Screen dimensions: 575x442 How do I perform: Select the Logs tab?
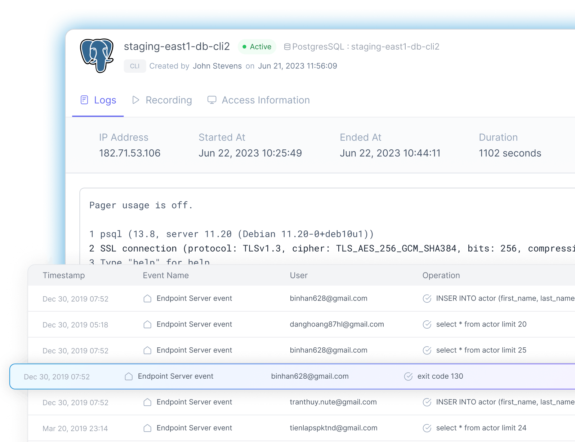[x=105, y=100]
